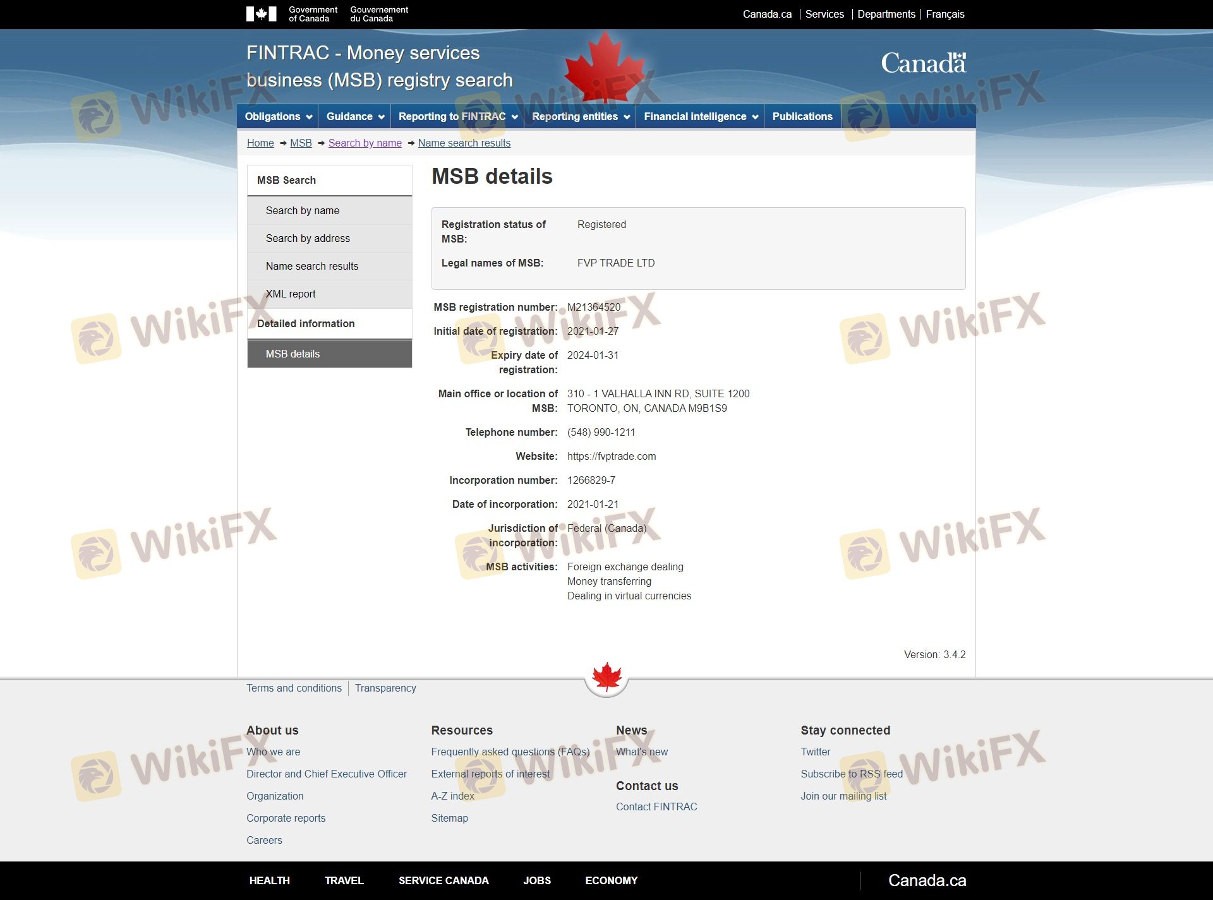Go to Canada.ca top link

pyautogui.click(x=767, y=14)
